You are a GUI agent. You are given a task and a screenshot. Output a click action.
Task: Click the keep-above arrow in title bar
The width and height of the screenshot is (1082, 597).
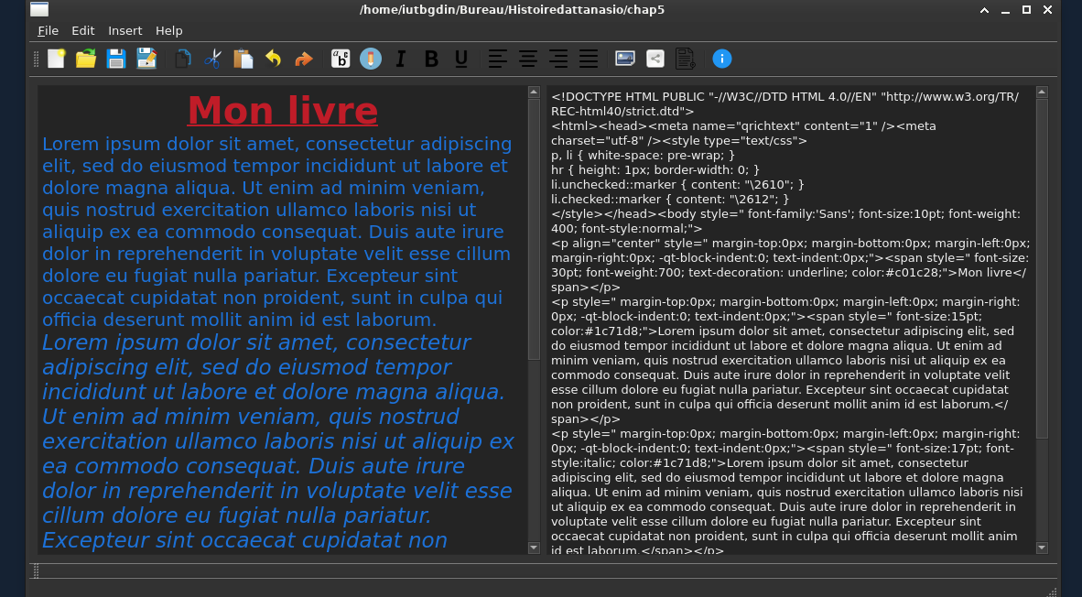pyautogui.click(x=984, y=10)
